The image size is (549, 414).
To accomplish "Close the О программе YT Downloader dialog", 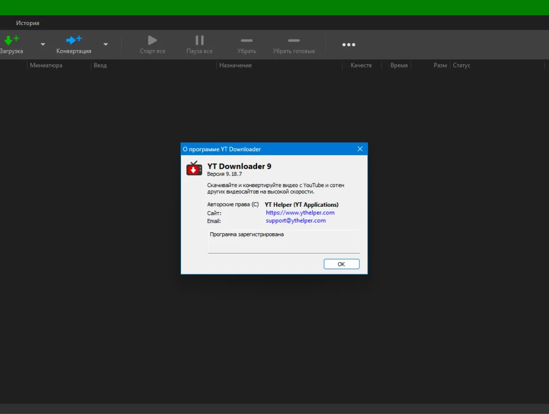I will pyautogui.click(x=360, y=149).
